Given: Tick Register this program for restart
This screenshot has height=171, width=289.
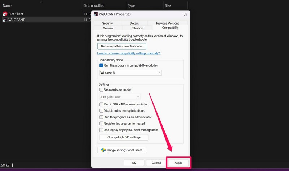Looking at the screenshot, I should 101,124.
